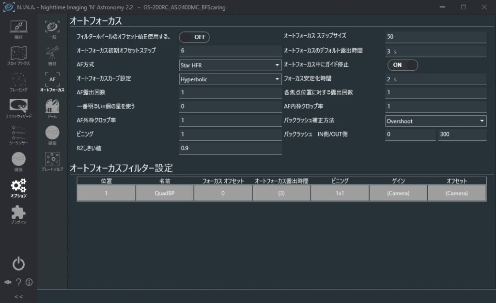Edit autofocus step size field 50
The height and width of the screenshot is (303, 496).
point(435,37)
